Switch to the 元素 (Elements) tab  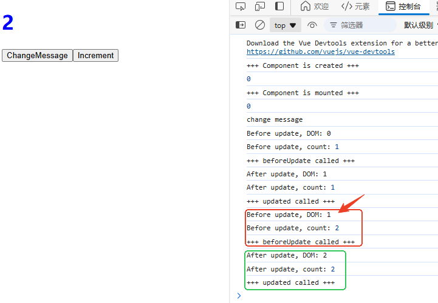pos(355,7)
